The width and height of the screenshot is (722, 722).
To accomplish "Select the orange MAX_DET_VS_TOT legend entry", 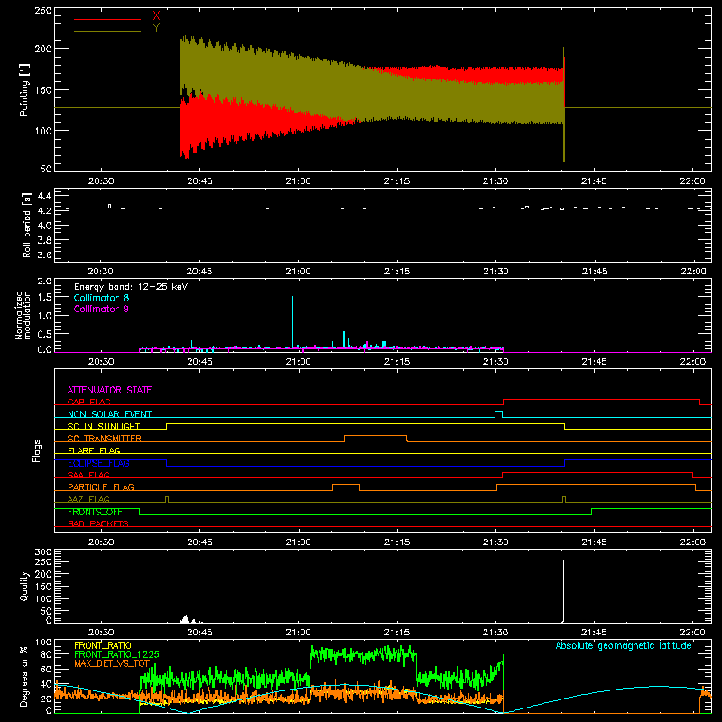I will click(112, 663).
